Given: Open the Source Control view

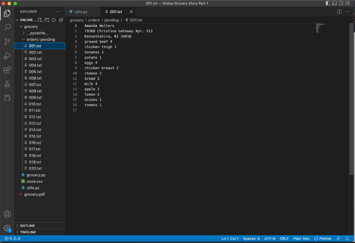Looking at the screenshot, I should pyautogui.click(x=7, y=41).
